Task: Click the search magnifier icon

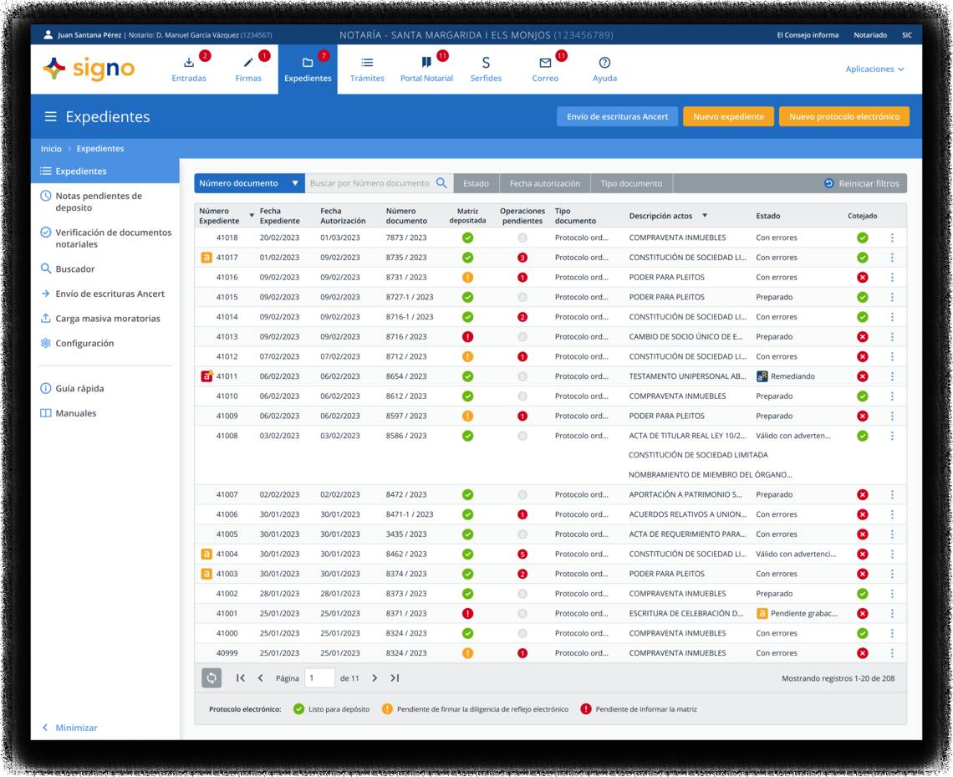Action: [441, 183]
